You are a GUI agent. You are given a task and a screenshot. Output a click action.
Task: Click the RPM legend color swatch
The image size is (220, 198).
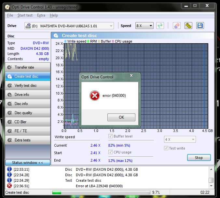[88, 41]
